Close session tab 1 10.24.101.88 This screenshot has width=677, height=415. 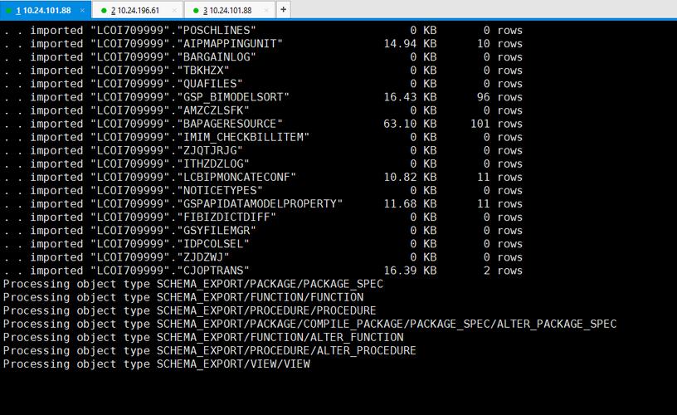click(x=82, y=11)
